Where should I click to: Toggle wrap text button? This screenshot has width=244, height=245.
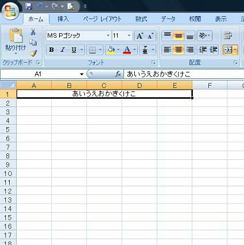(228, 36)
